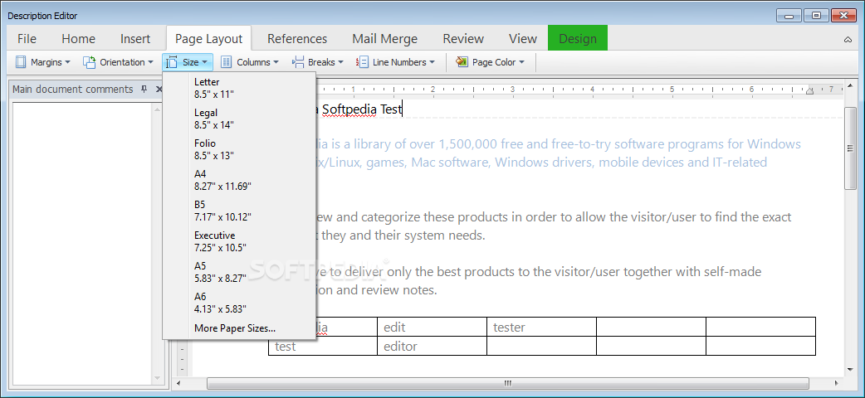Click the table cell containing "test"
This screenshot has width=865, height=398.
coord(323,346)
